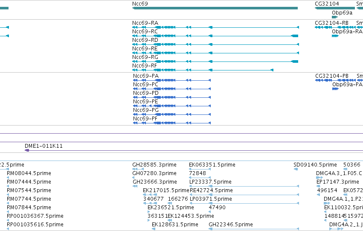Screen dimensions: 363x231
Task: Select the 72848 EST label
Action: pos(197,173)
